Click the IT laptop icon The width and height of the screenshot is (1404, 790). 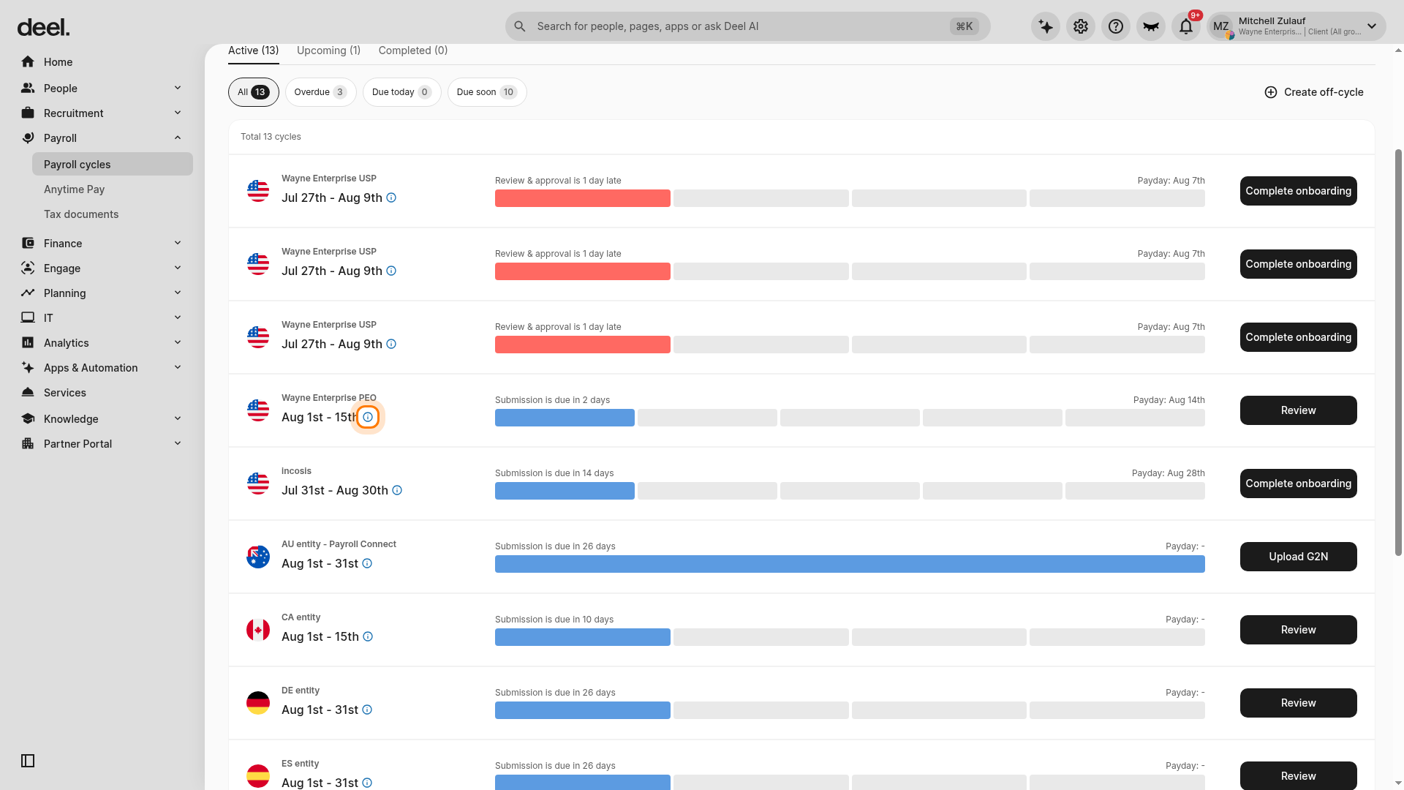click(x=28, y=318)
